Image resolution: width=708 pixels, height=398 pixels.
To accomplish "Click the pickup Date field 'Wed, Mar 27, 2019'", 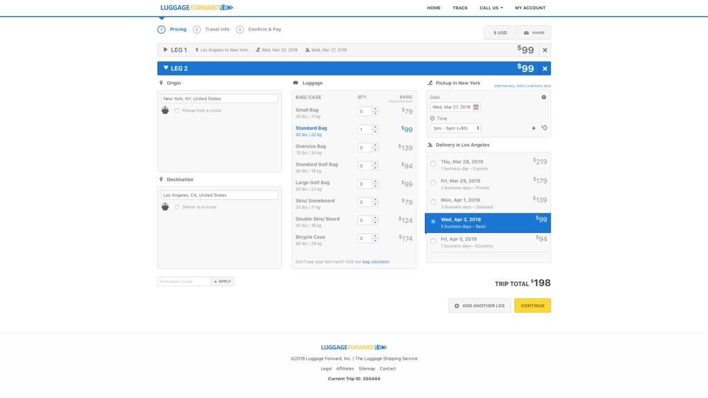I will [451, 107].
